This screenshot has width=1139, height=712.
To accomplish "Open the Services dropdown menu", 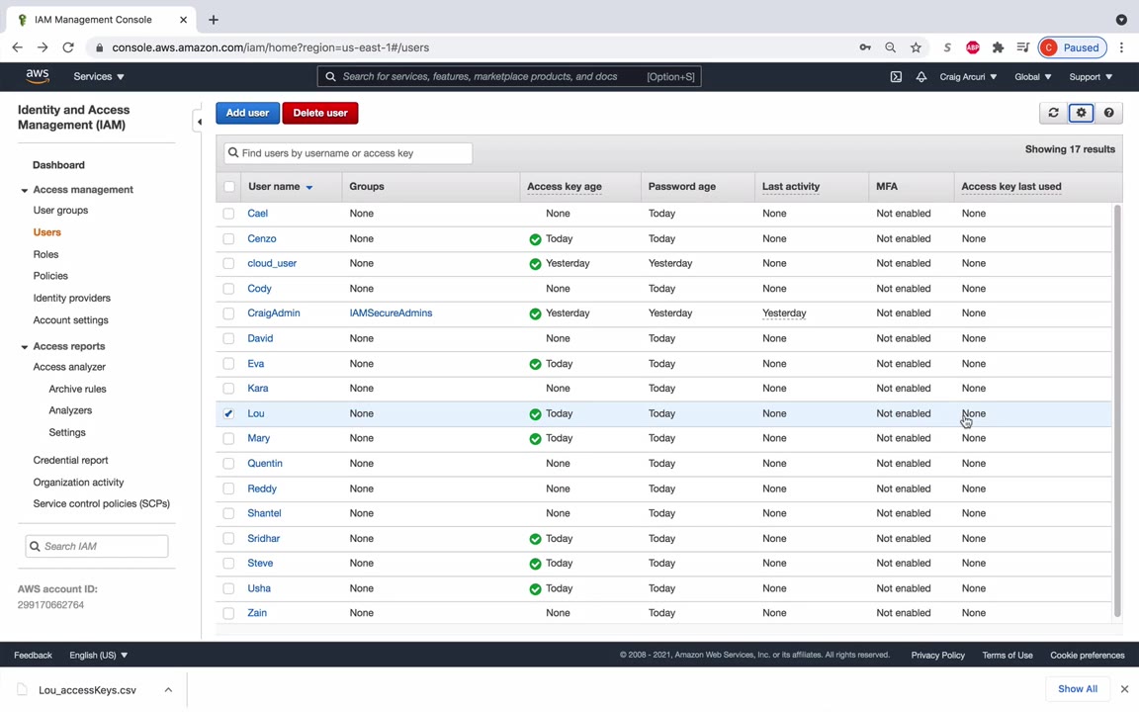I will [x=99, y=76].
